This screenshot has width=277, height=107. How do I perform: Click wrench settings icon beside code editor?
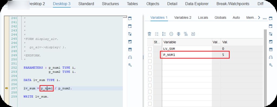tap(130, 65)
